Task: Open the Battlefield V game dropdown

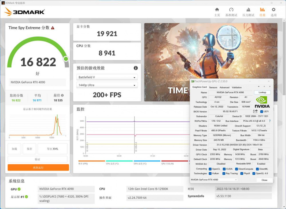Action: 107,77
